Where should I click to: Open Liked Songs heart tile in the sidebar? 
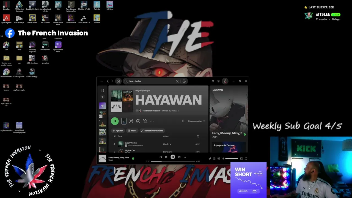[102, 106]
